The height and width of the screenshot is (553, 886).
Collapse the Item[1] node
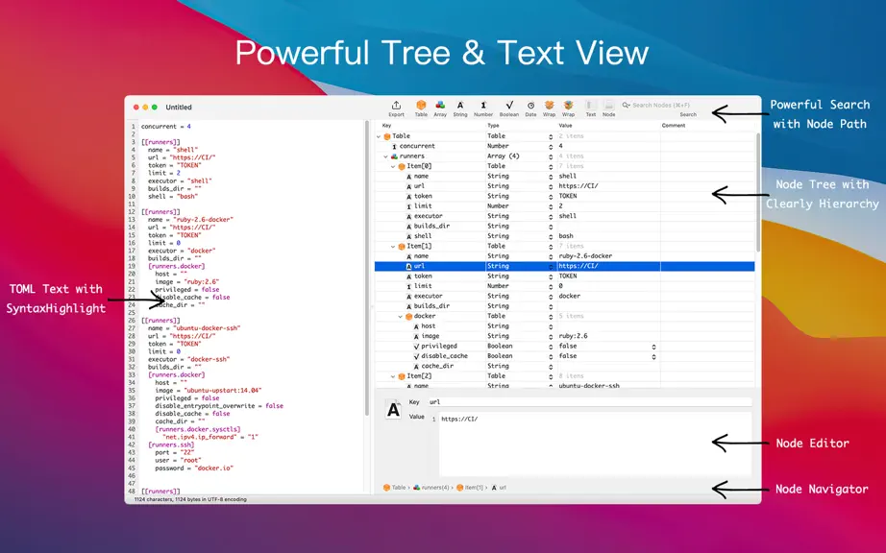point(393,247)
